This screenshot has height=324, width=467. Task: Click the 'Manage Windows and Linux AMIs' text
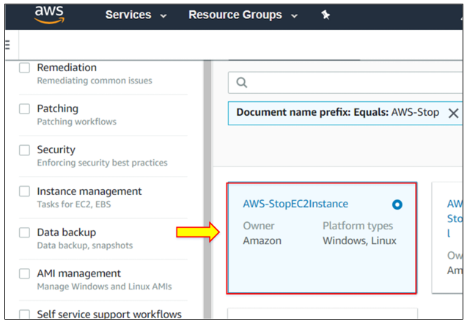pyautogui.click(x=105, y=287)
